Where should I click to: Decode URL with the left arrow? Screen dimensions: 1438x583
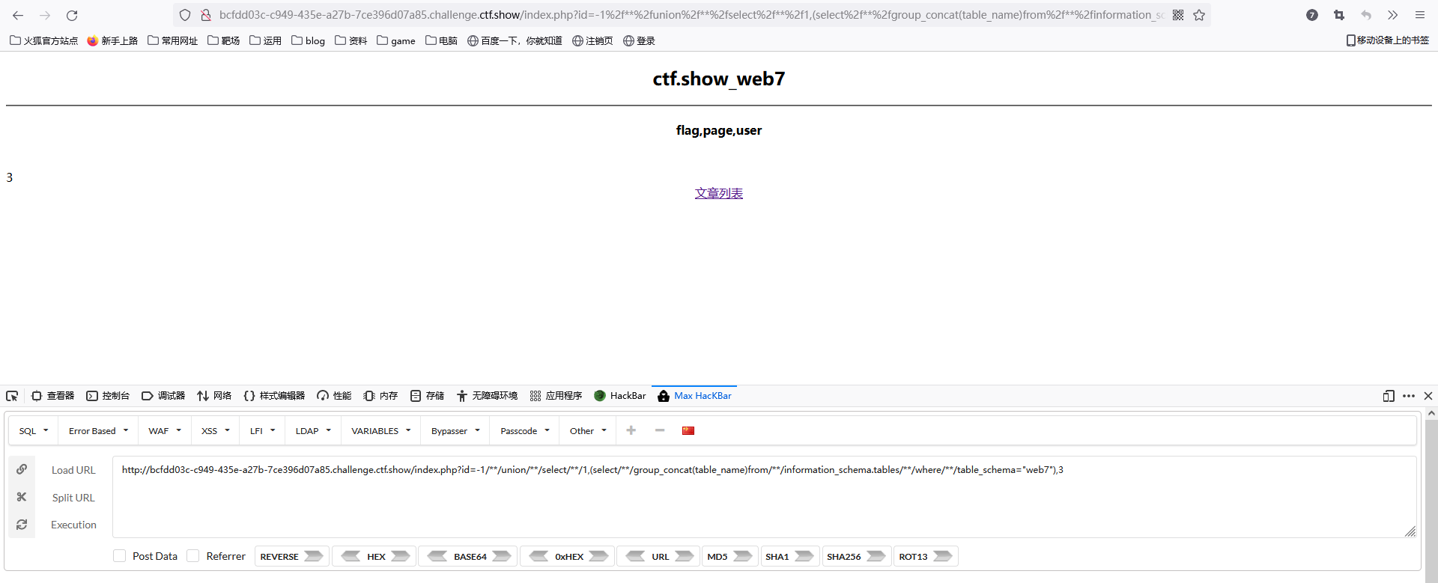pos(635,556)
